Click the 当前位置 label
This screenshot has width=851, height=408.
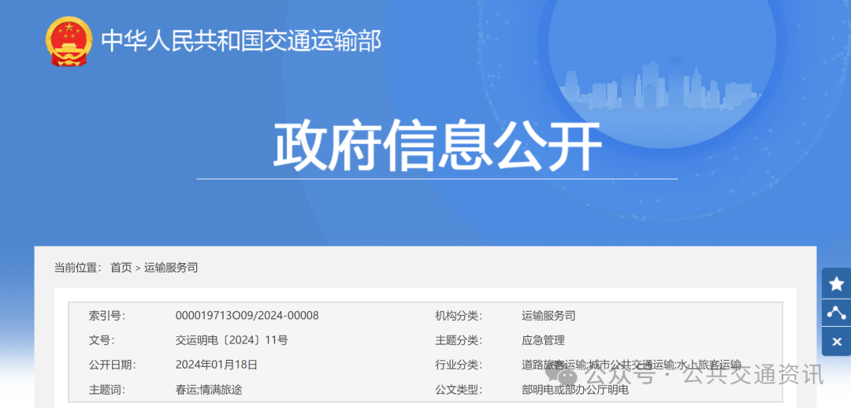(x=77, y=268)
